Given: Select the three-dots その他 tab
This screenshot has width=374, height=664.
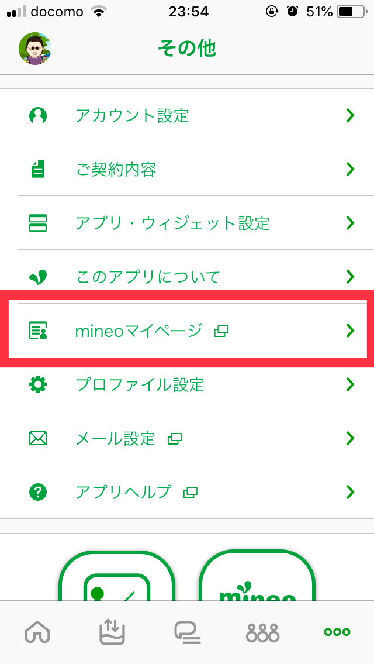Looking at the screenshot, I should 337,632.
